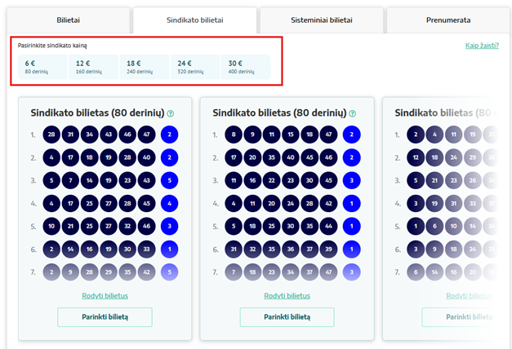Image resolution: width=512 pixels, height=349 pixels.
Task: Select the 24 € price with 320 derinių
Action: [195, 67]
